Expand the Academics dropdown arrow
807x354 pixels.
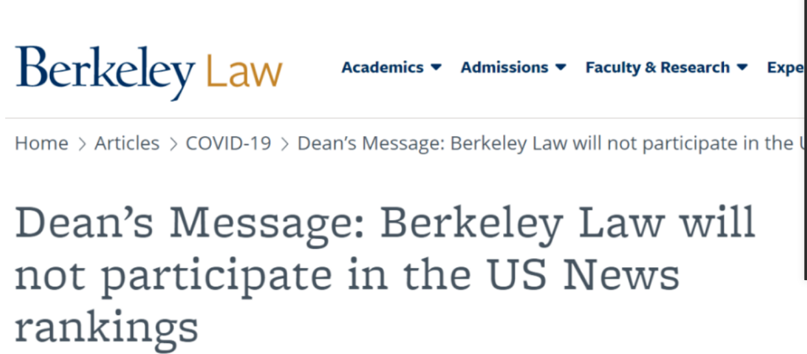pyautogui.click(x=436, y=67)
